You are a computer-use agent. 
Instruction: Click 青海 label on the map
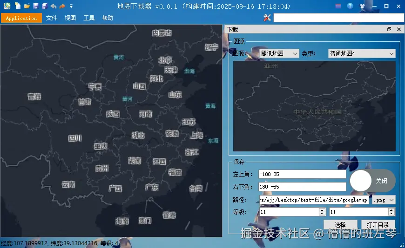[34, 97]
